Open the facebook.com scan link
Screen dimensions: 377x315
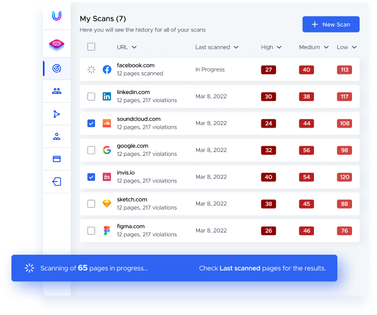click(136, 65)
